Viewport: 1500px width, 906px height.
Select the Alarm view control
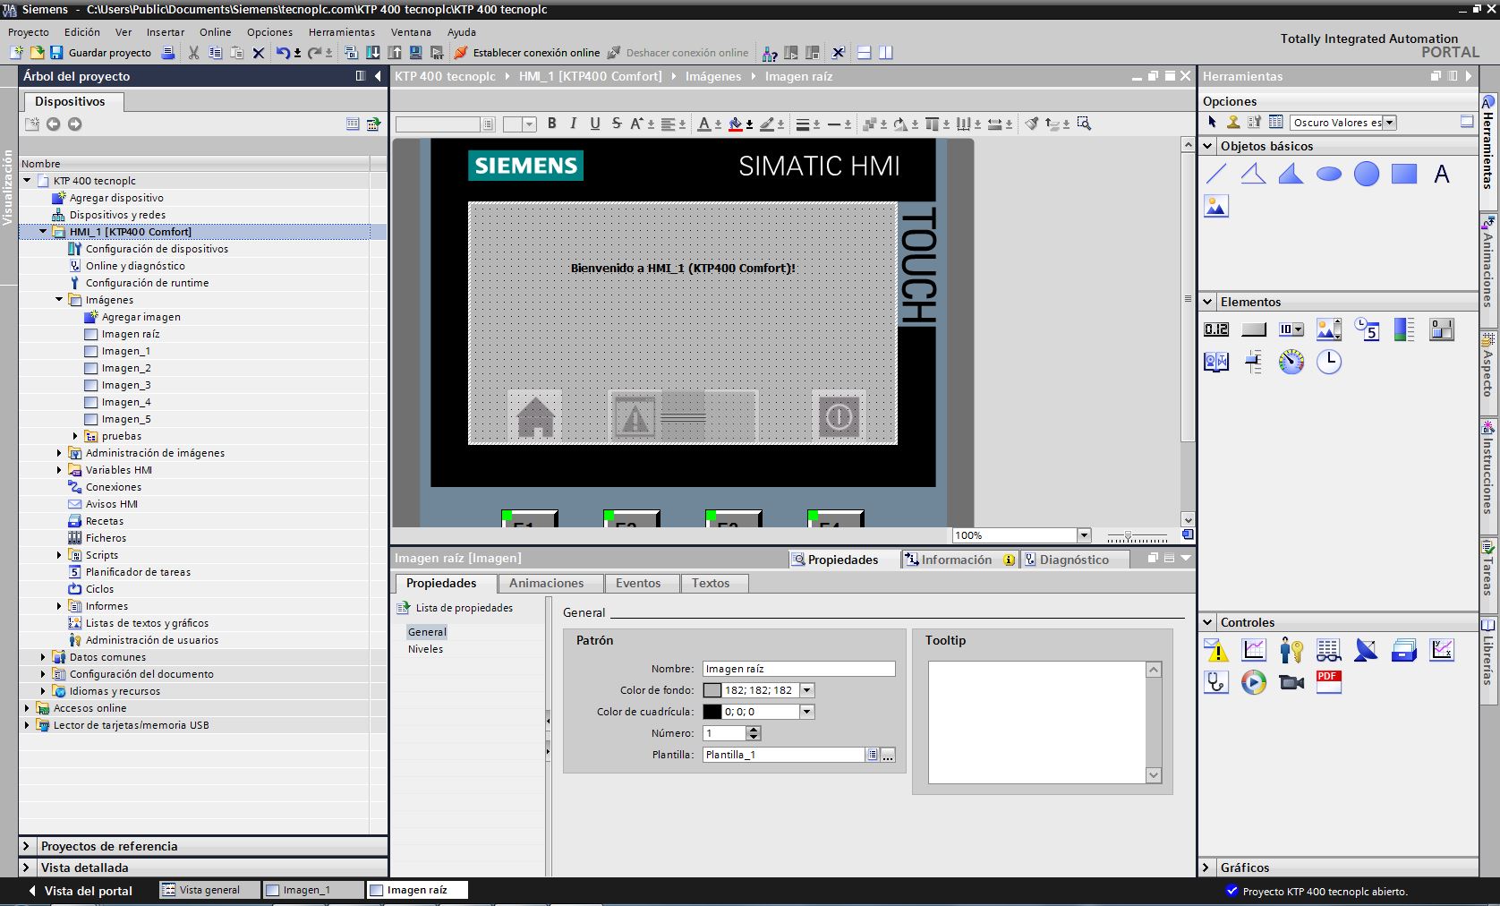click(1216, 650)
